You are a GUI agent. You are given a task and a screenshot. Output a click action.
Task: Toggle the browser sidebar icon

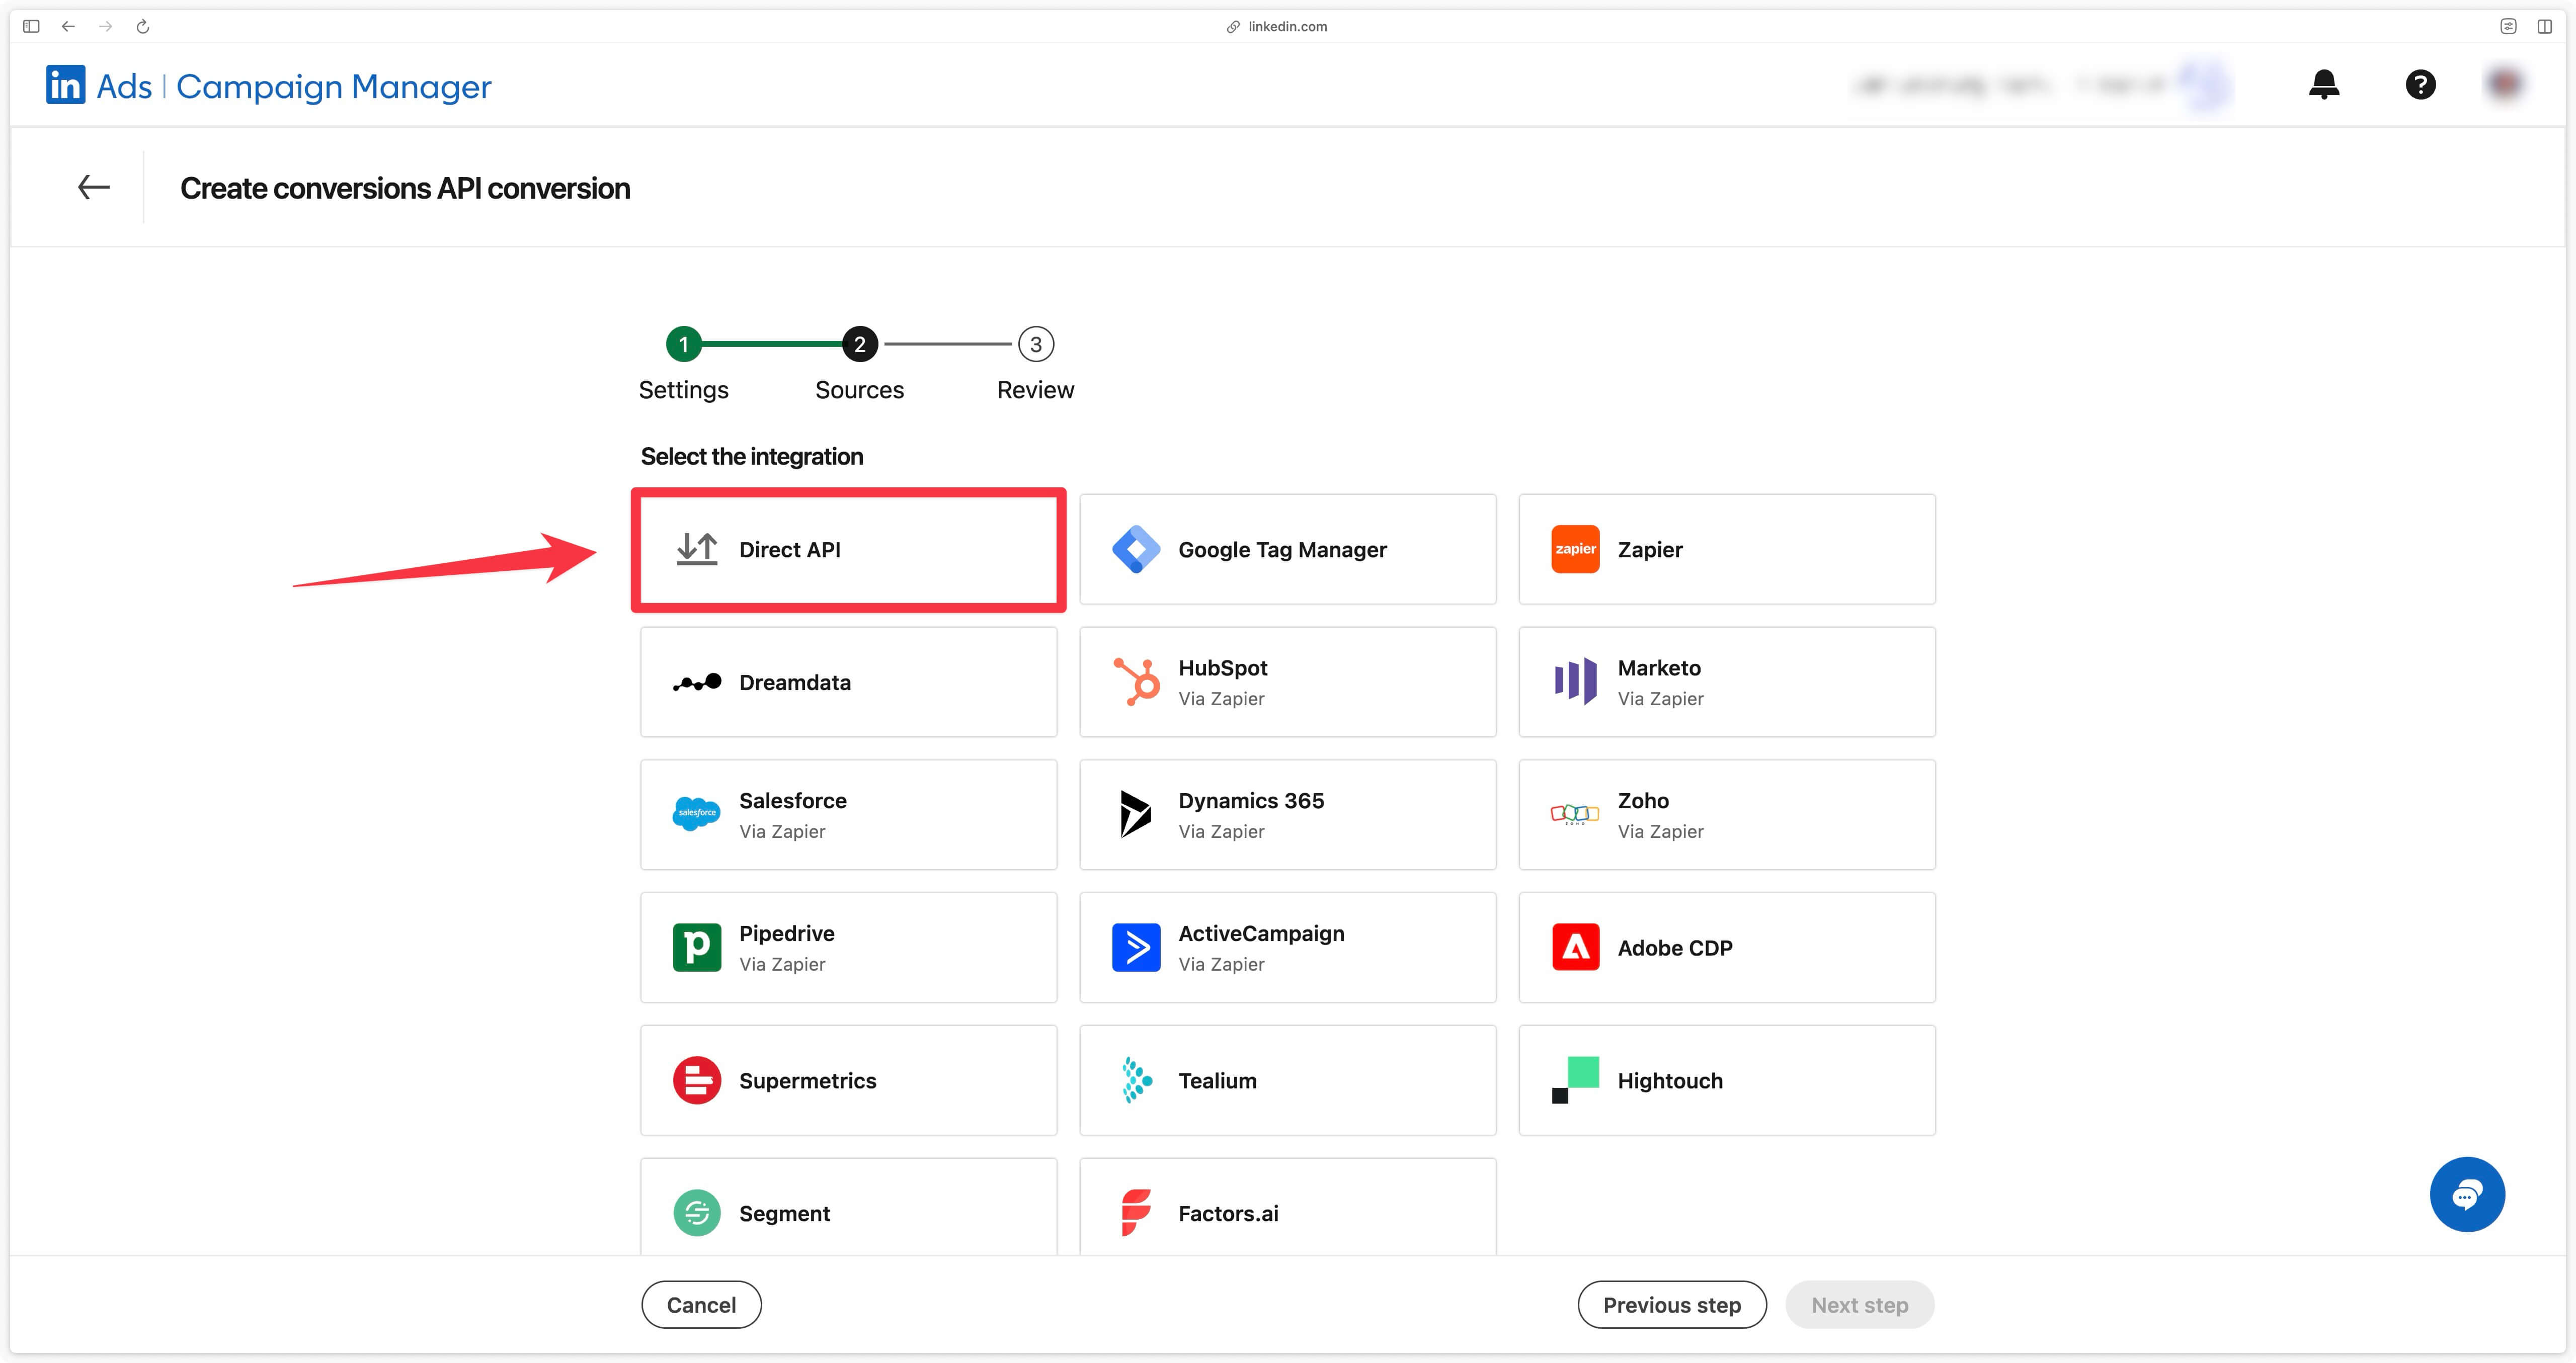coord(31,27)
